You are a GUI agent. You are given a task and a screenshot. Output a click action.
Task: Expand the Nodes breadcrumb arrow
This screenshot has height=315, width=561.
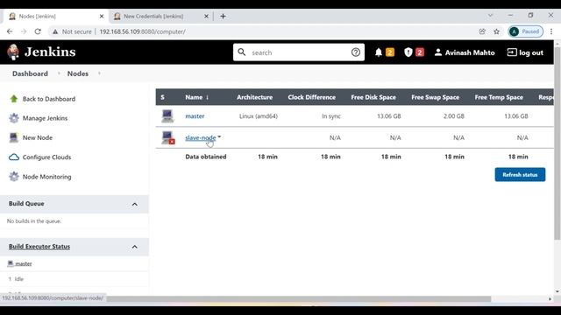pos(99,73)
